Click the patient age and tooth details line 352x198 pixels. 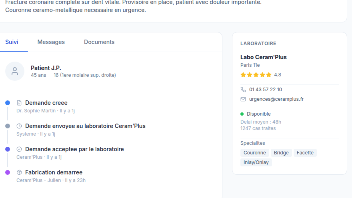74,75
